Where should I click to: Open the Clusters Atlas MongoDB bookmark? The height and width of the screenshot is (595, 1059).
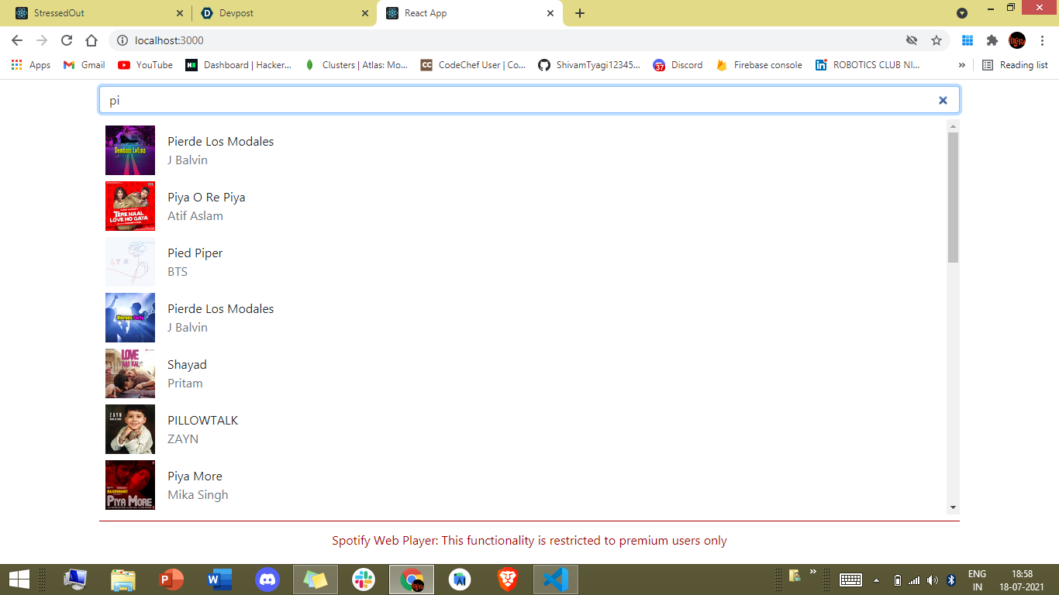(357, 65)
